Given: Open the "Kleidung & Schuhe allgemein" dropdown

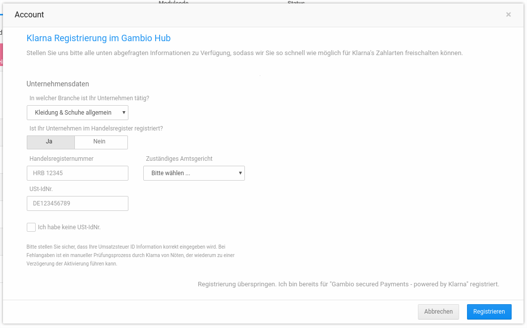Looking at the screenshot, I should tap(77, 113).
